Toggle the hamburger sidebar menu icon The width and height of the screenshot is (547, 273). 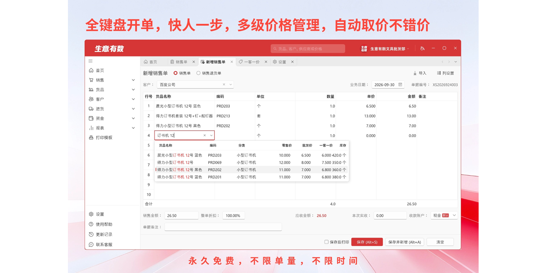90,61
